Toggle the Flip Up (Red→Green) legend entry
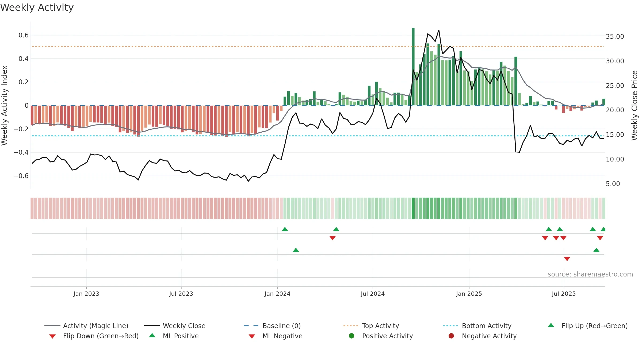Screen dimensions: 642x361 click(588, 326)
